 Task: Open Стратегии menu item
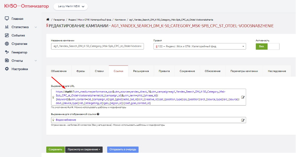(19, 44)
